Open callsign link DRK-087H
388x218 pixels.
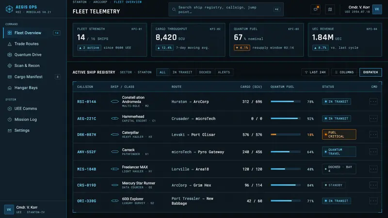click(x=87, y=135)
